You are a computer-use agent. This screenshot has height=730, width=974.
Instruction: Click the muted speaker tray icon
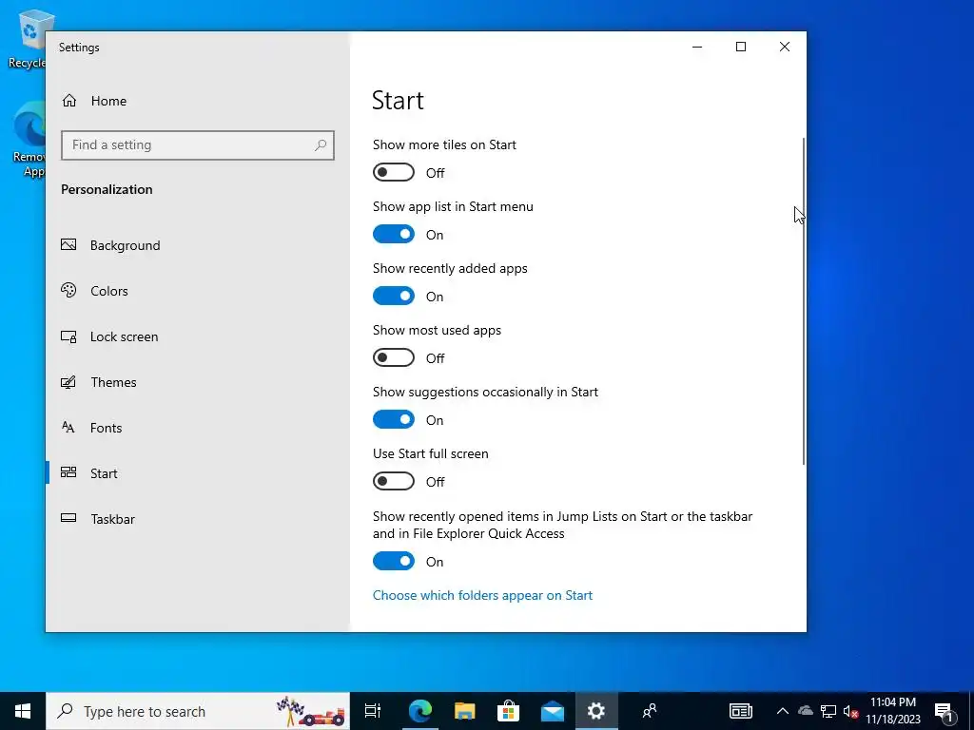click(850, 711)
